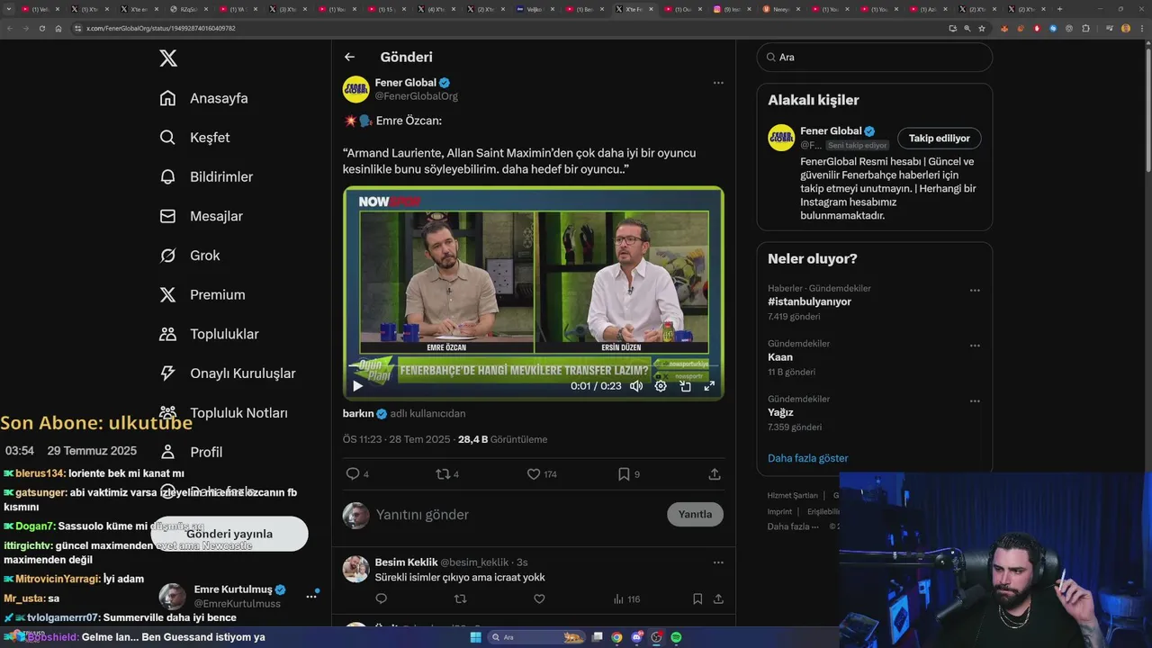This screenshot has width=1152, height=648.
Task: Open Emre Kurtulmuş account menu dots
Action: pyautogui.click(x=311, y=596)
